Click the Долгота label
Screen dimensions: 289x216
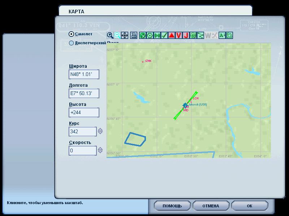coord(78,85)
